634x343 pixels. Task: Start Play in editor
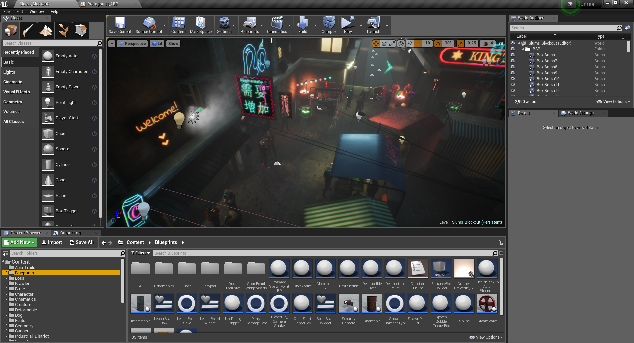point(348,25)
